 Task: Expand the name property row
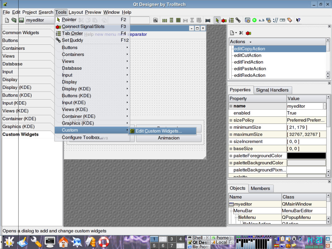pyautogui.click(x=231, y=106)
